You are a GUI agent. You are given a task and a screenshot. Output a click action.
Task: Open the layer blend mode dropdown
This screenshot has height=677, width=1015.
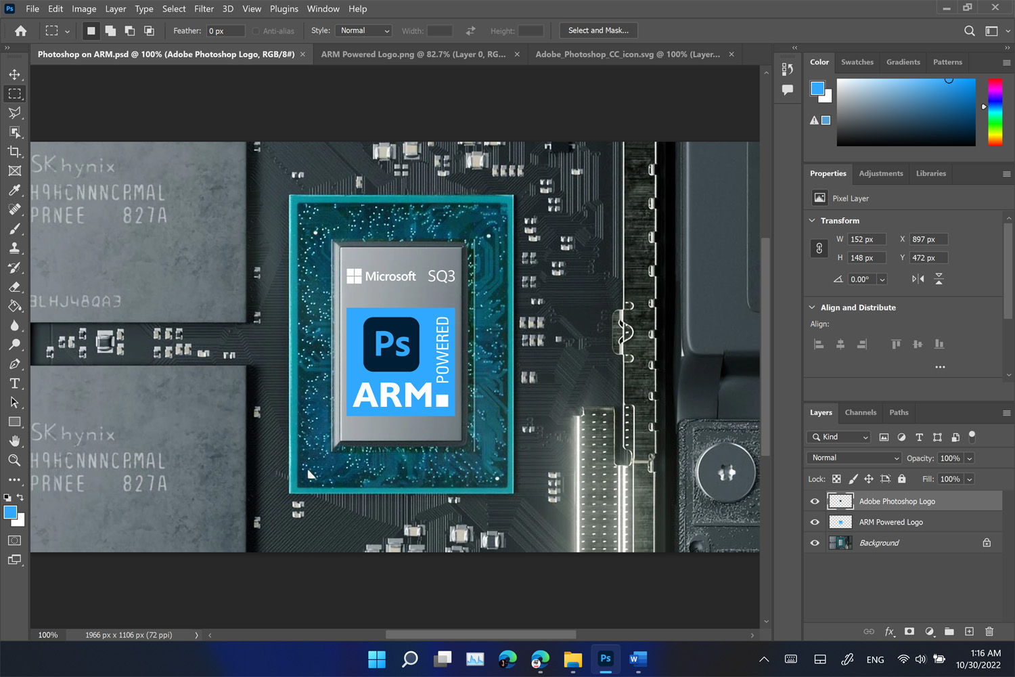(855, 458)
